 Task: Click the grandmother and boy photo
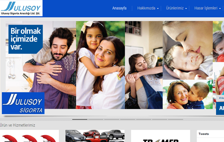click(188, 95)
